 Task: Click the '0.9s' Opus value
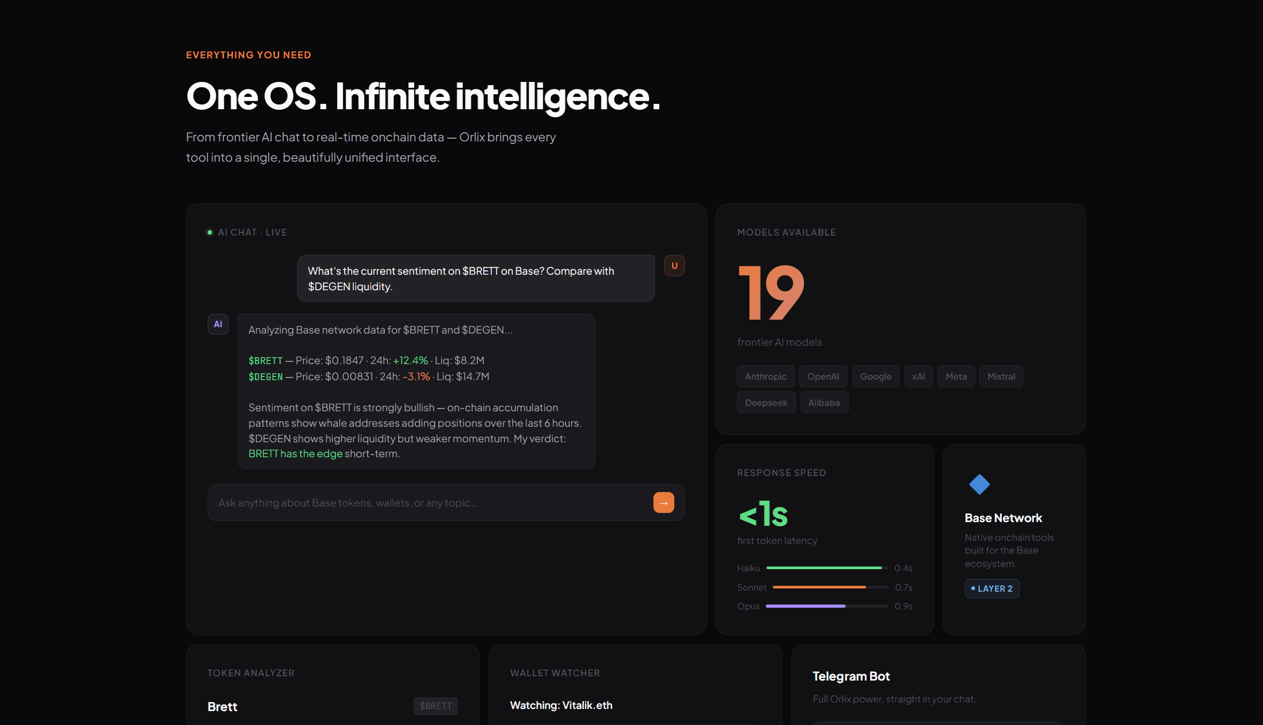pos(903,606)
